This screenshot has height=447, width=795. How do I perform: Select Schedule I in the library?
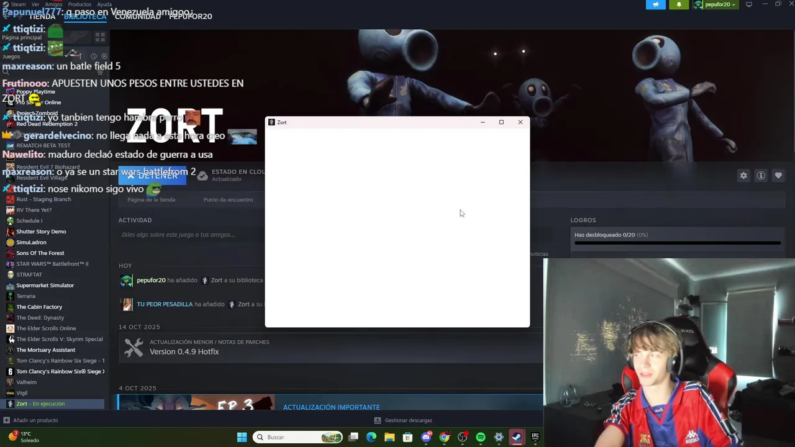[x=29, y=220]
